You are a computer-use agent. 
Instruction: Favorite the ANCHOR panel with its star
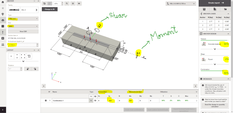pos(34,1)
